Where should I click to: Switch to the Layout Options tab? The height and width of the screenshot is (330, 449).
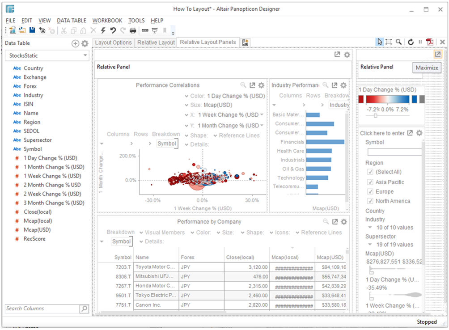click(114, 42)
